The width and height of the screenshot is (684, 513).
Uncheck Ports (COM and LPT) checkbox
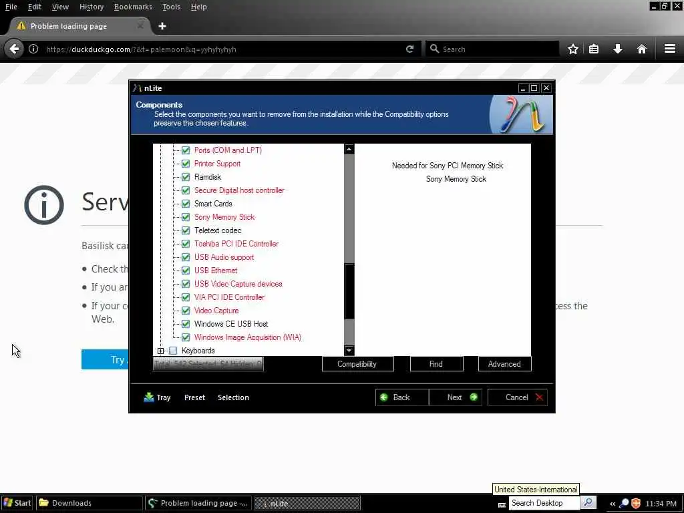pyautogui.click(x=186, y=150)
